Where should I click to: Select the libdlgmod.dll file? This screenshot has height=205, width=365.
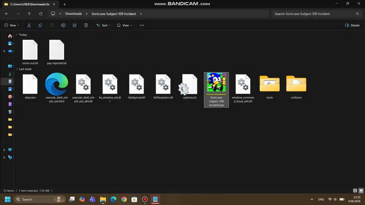click(x=136, y=86)
